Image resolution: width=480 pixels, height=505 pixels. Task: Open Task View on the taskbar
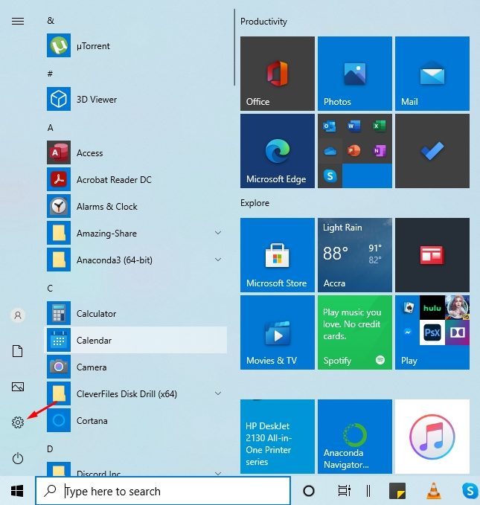point(344,491)
